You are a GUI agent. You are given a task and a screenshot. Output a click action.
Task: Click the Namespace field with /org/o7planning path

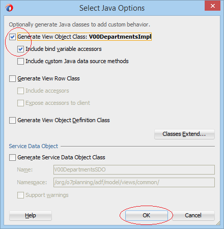click(x=134, y=182)
